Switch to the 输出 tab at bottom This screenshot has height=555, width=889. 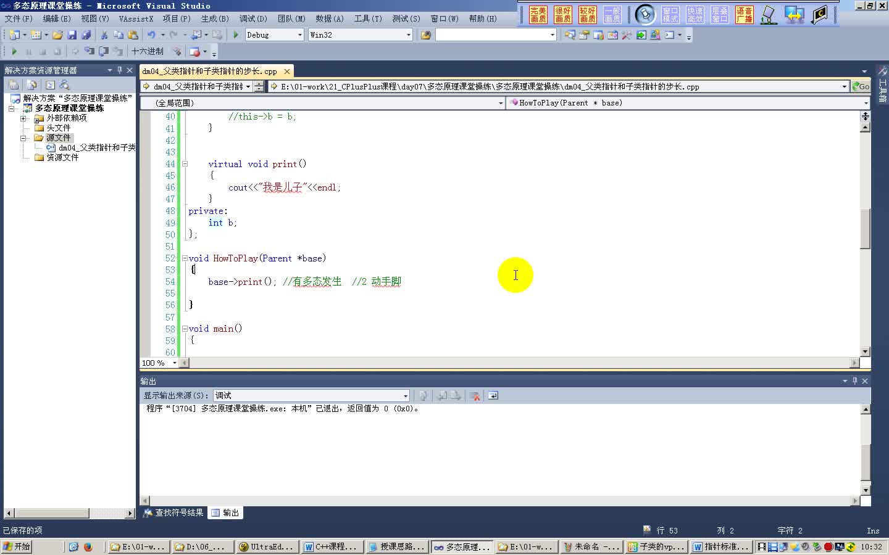pyautogui.click(x=225, y=512)
